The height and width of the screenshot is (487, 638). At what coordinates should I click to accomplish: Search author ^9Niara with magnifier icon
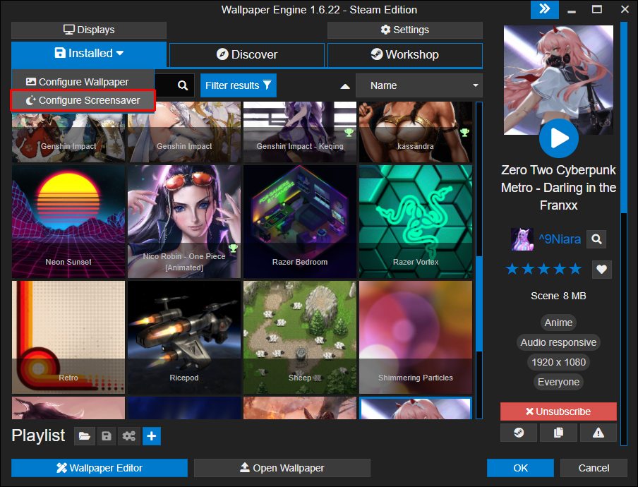pyautogui.click(x=596, y=239)
